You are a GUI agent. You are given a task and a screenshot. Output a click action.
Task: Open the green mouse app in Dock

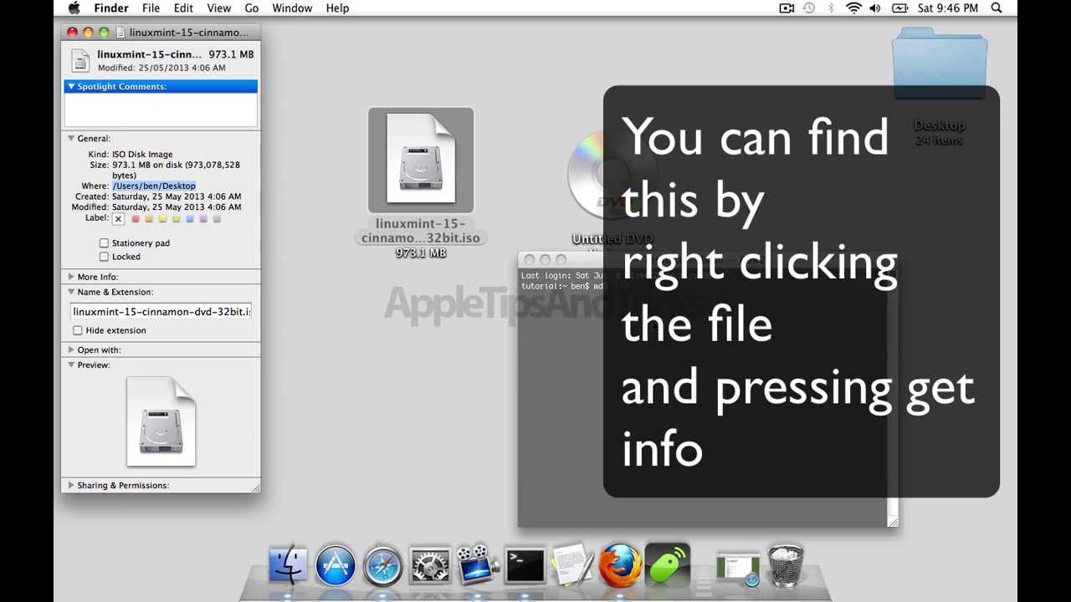pyautogui.click(x=668, y=565)
